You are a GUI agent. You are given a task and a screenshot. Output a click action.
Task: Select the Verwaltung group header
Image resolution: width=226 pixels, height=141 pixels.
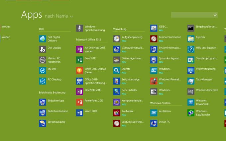click(x=120, y=29)
